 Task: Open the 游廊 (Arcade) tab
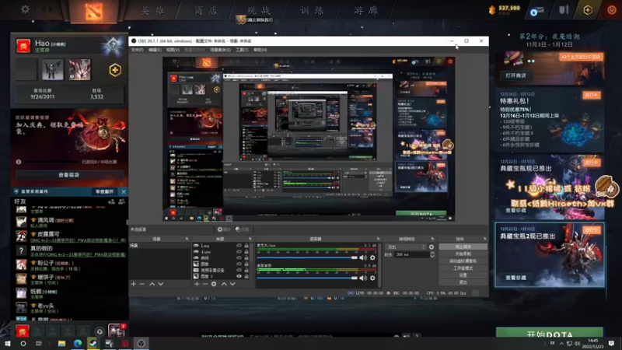pyautogui.click(x=365, y=11)
